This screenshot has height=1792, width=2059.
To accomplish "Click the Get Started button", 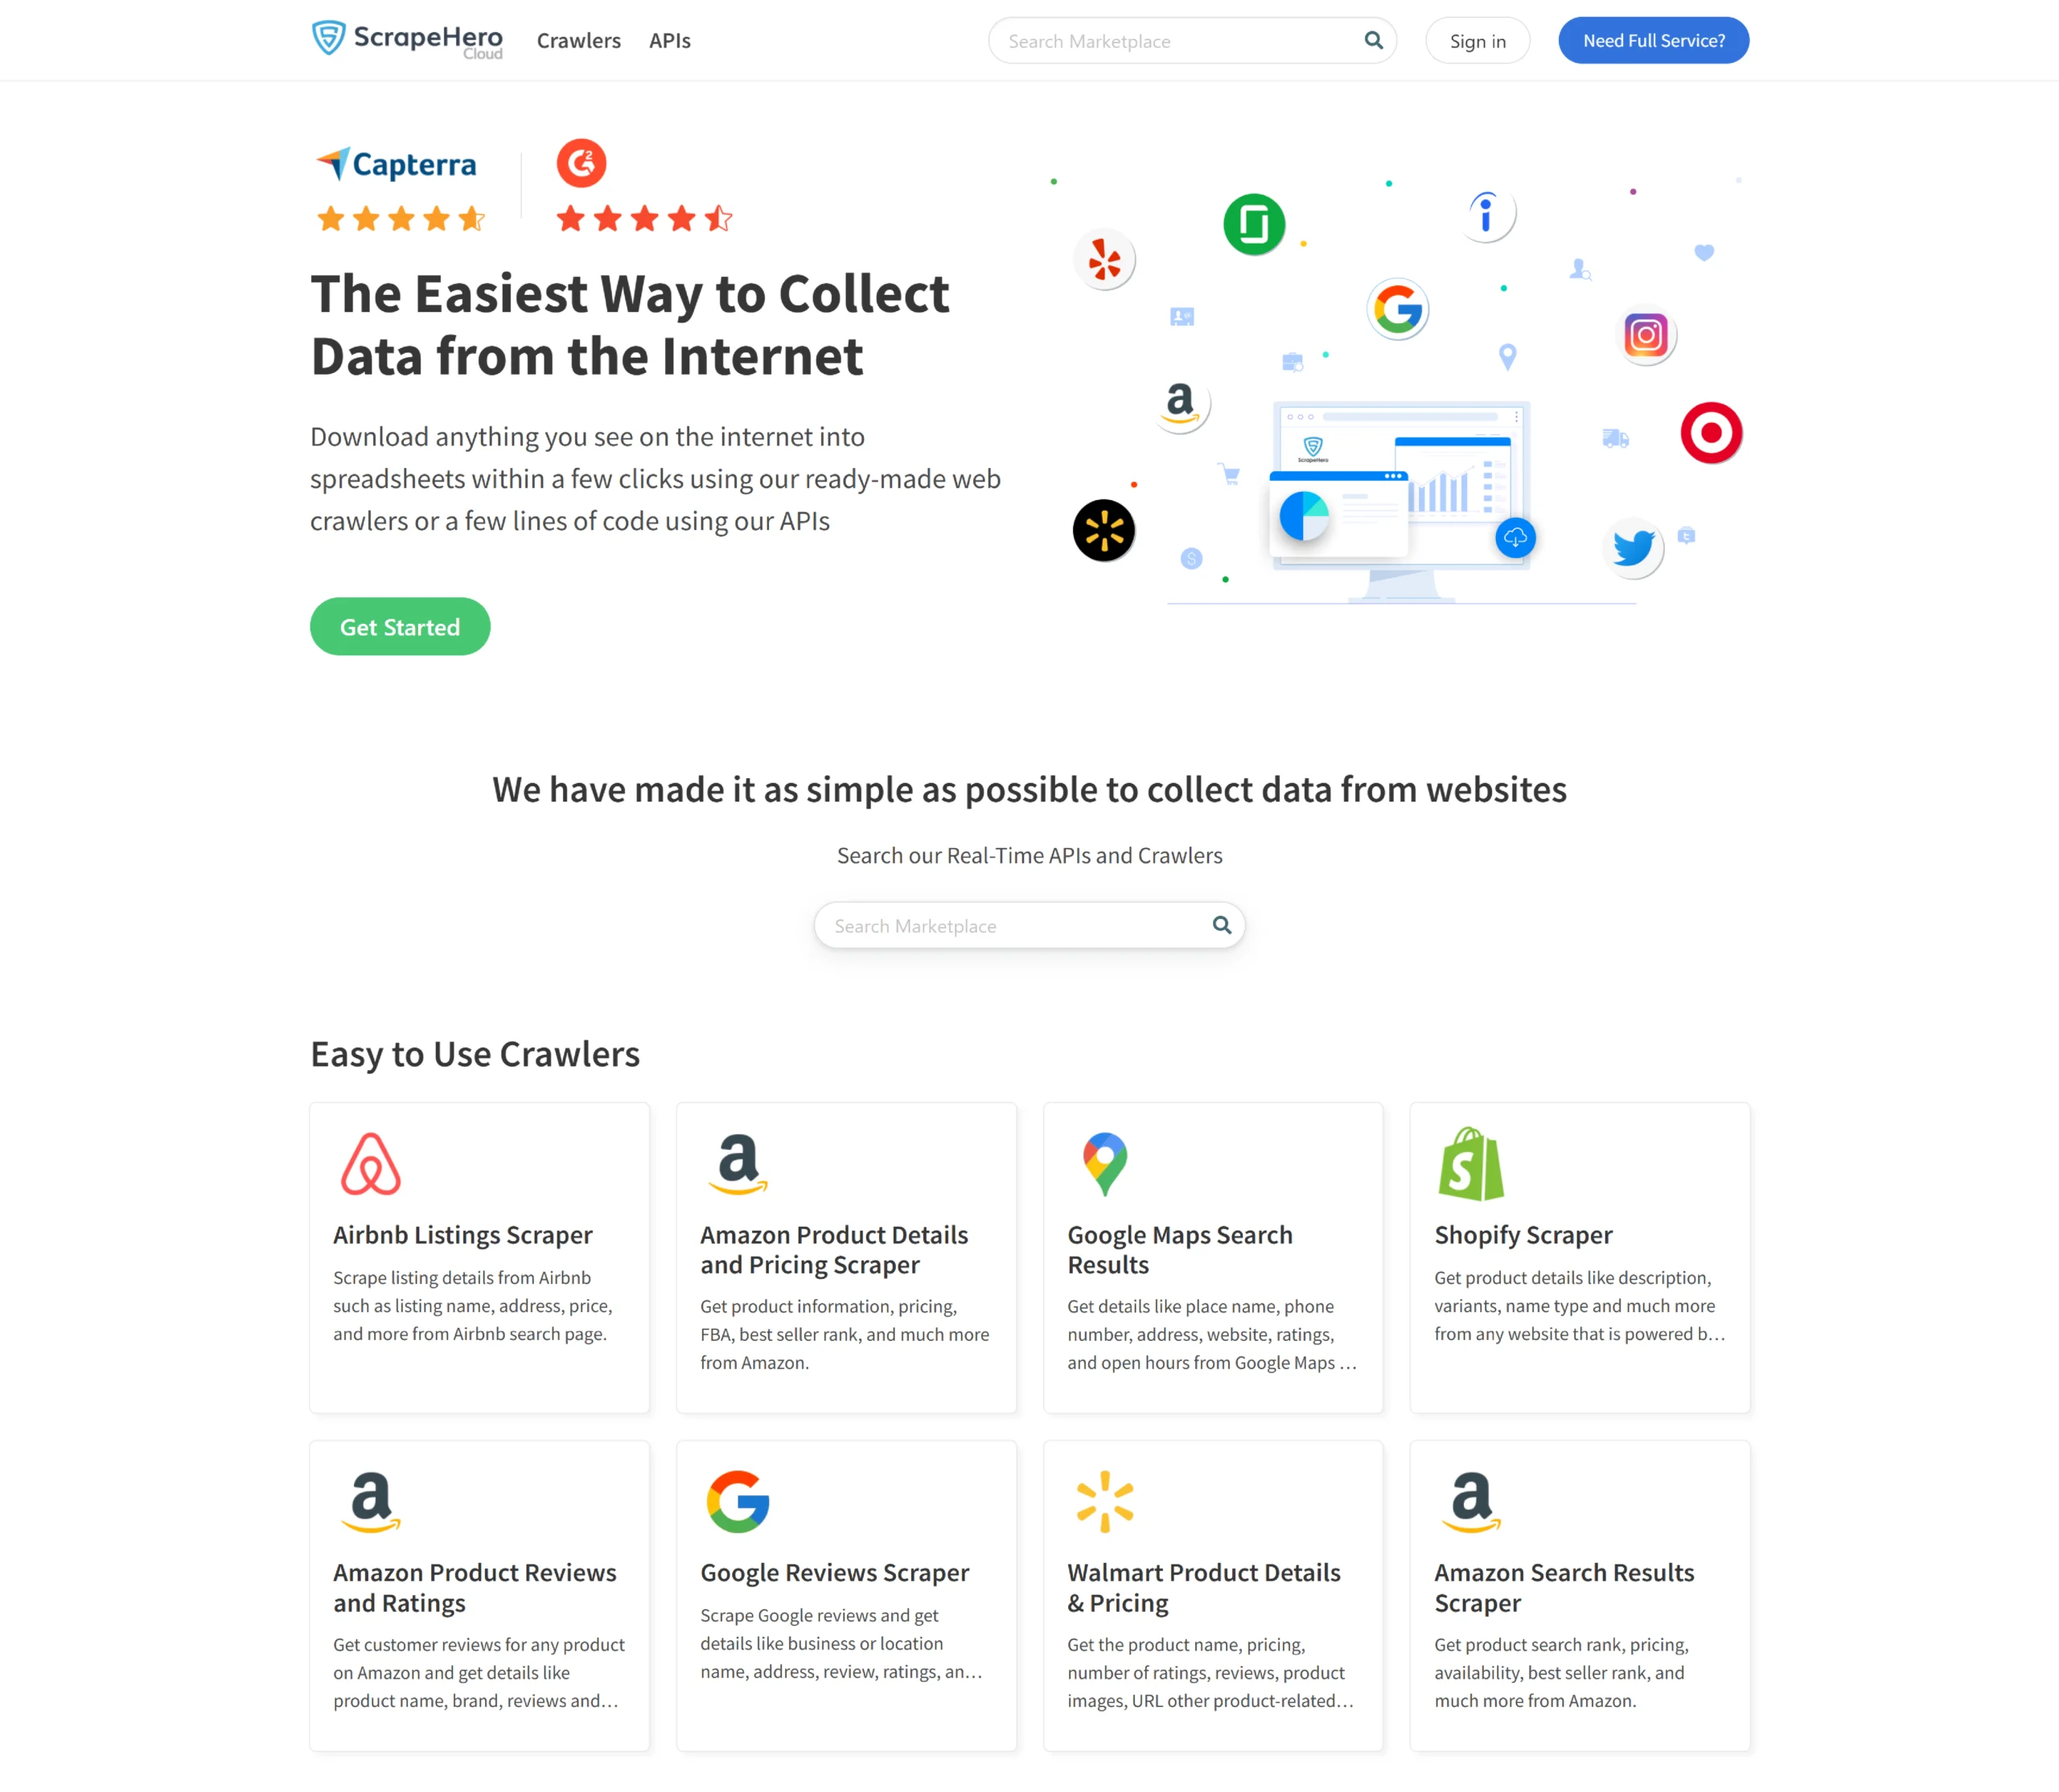I will [399, 626].
